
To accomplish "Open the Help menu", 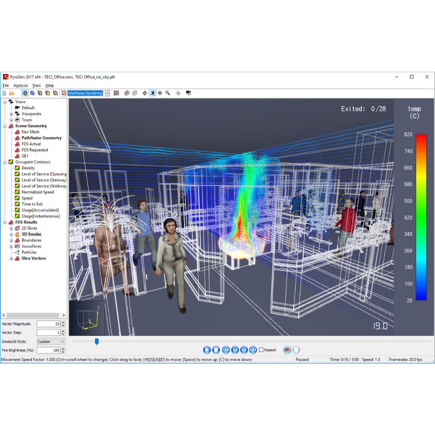I will click(x=49, y=85).
